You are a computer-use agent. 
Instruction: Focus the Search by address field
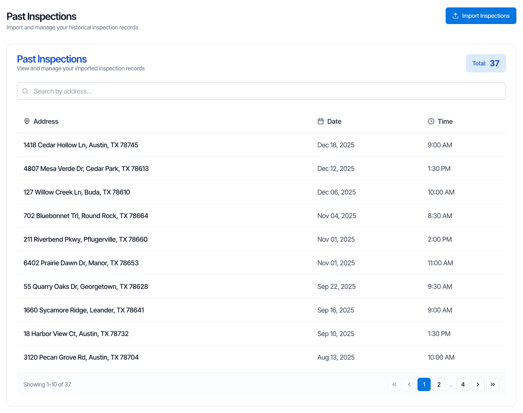[261, 91]
